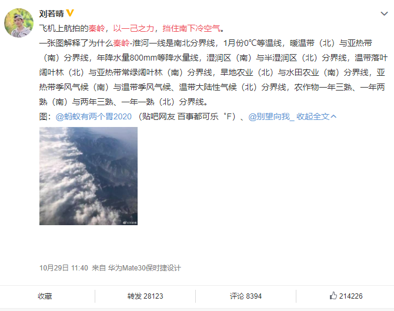The image size is (394, 311).
Task: Open the 10月29日 11:40 timestamp link
Action: tap(64, 268)
